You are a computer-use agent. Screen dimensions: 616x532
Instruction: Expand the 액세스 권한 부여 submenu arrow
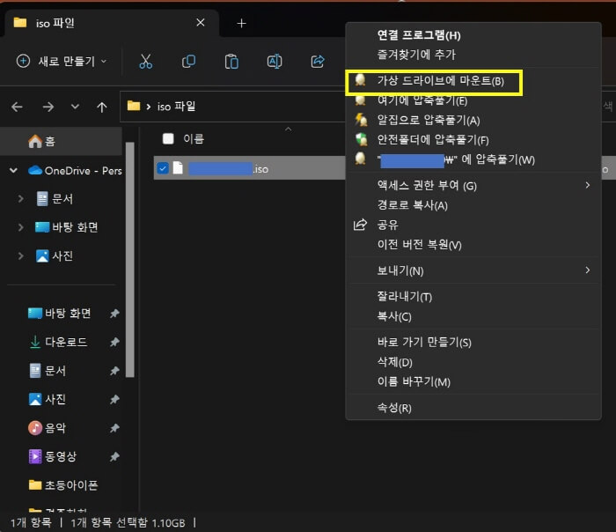[x=587, y=185]
